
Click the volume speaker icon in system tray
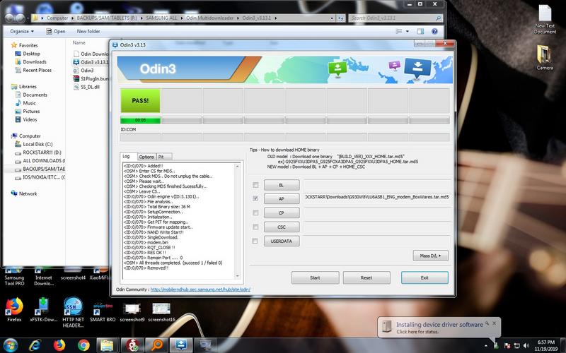pyautogui.click(x=526, y=345)
